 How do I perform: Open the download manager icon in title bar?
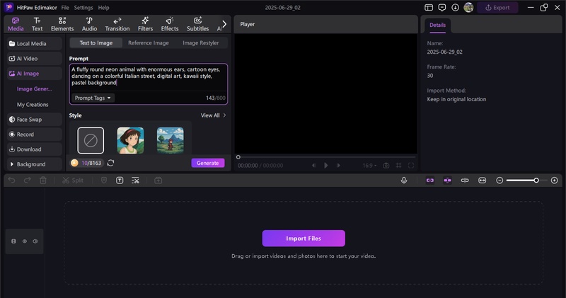pyautogui.click(x=455, y=7)
